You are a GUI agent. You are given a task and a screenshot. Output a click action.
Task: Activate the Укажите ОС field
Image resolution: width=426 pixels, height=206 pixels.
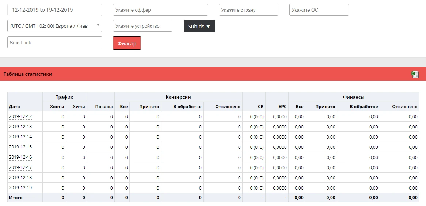(319, 10)
